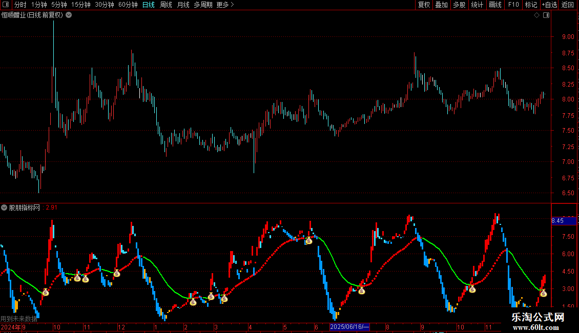Click the 多股 multi-stock button

tap(459, 5)
